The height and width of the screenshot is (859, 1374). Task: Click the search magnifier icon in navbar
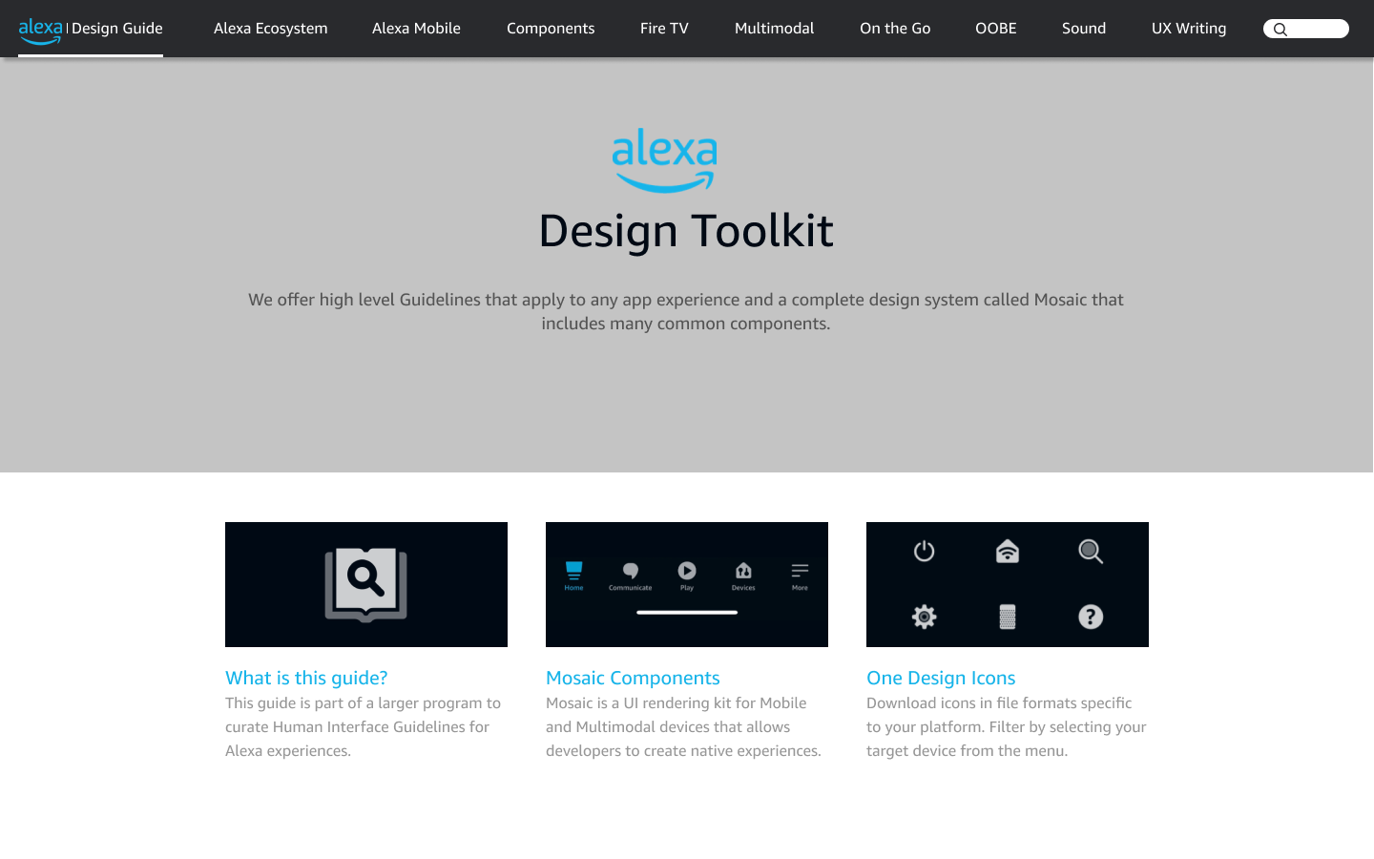1280,30
